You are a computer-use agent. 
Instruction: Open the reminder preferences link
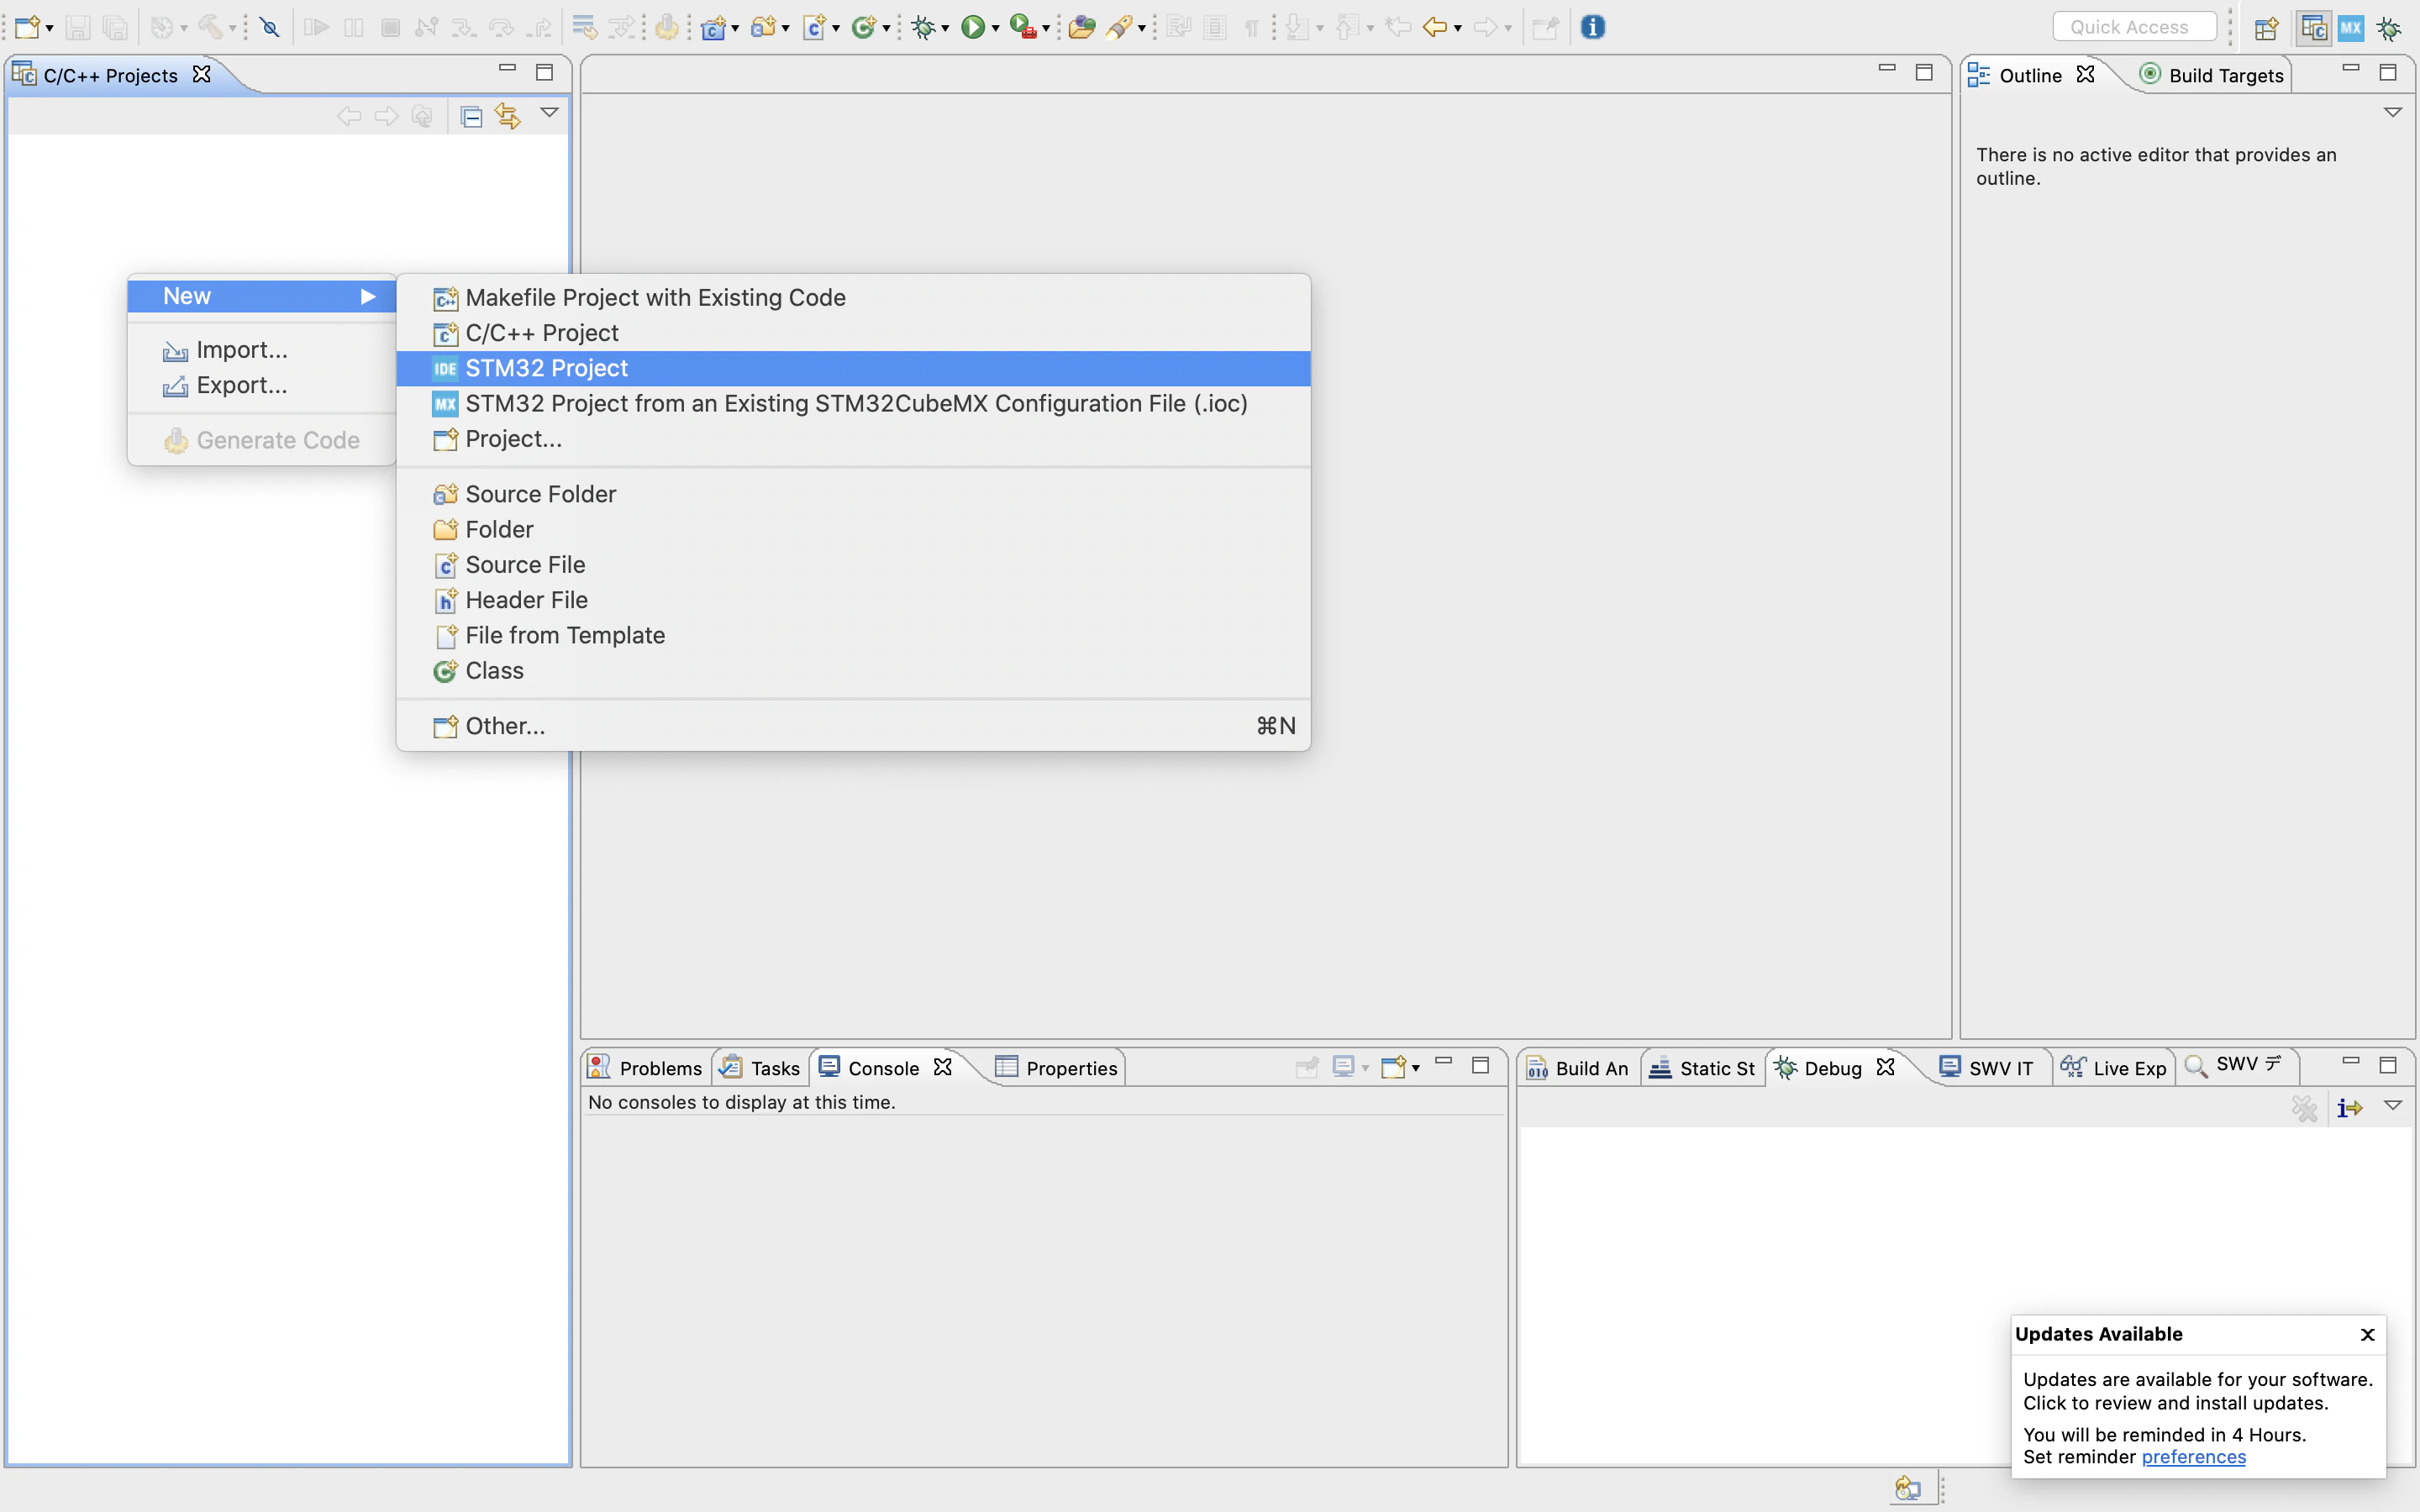pyautogui.click(x=2193, y=1457)
